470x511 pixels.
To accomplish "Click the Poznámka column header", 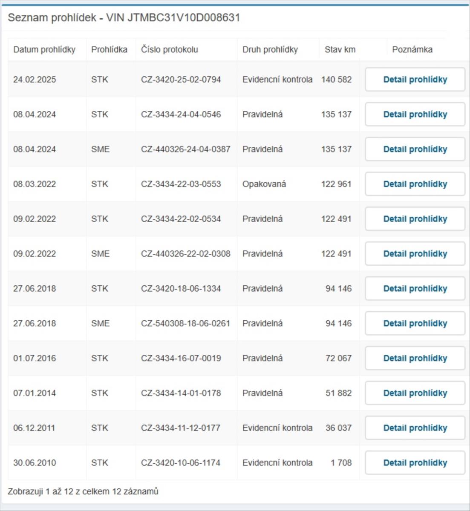I will pyautogui.click(x=412, y=49).
